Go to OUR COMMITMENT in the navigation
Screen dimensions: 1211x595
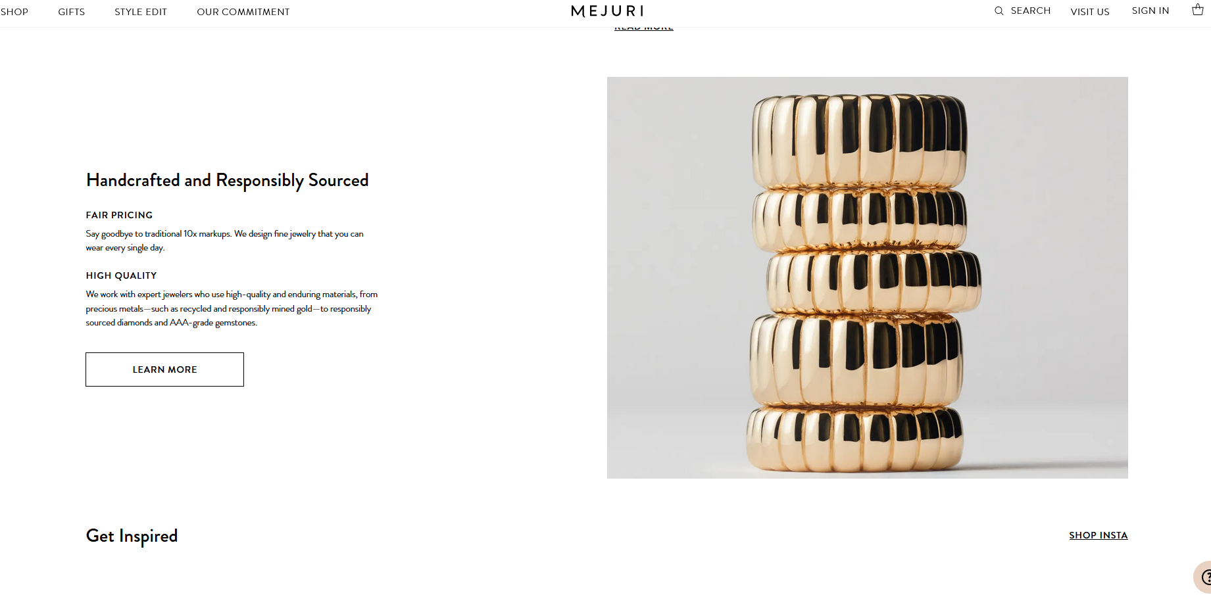tap(243, 12)
